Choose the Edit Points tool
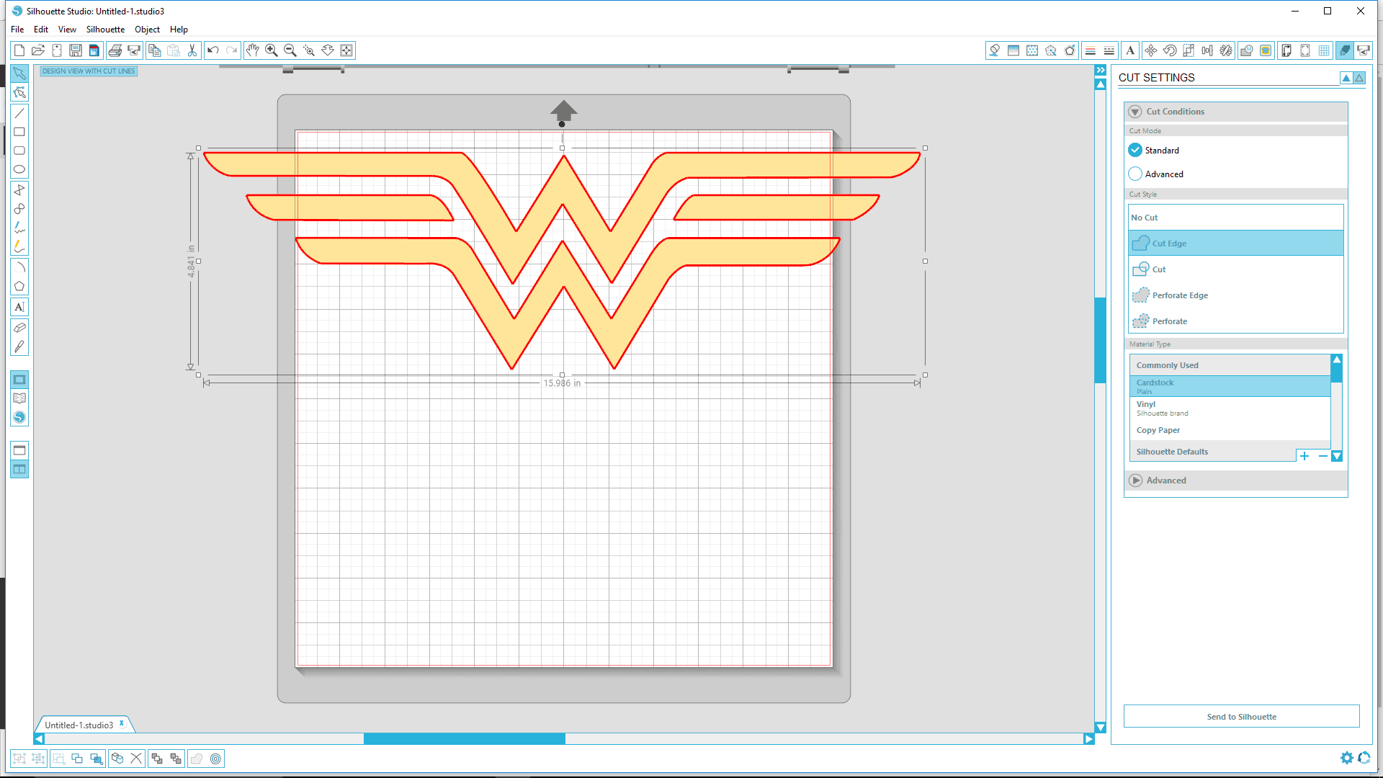This screenshot has width=1383, height=778. pos(19,92)
